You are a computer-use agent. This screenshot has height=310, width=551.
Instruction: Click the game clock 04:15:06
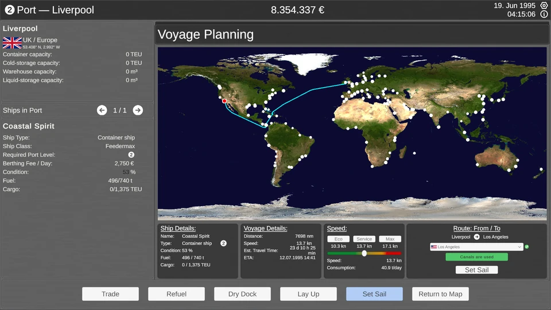click(x=521, y=14)
